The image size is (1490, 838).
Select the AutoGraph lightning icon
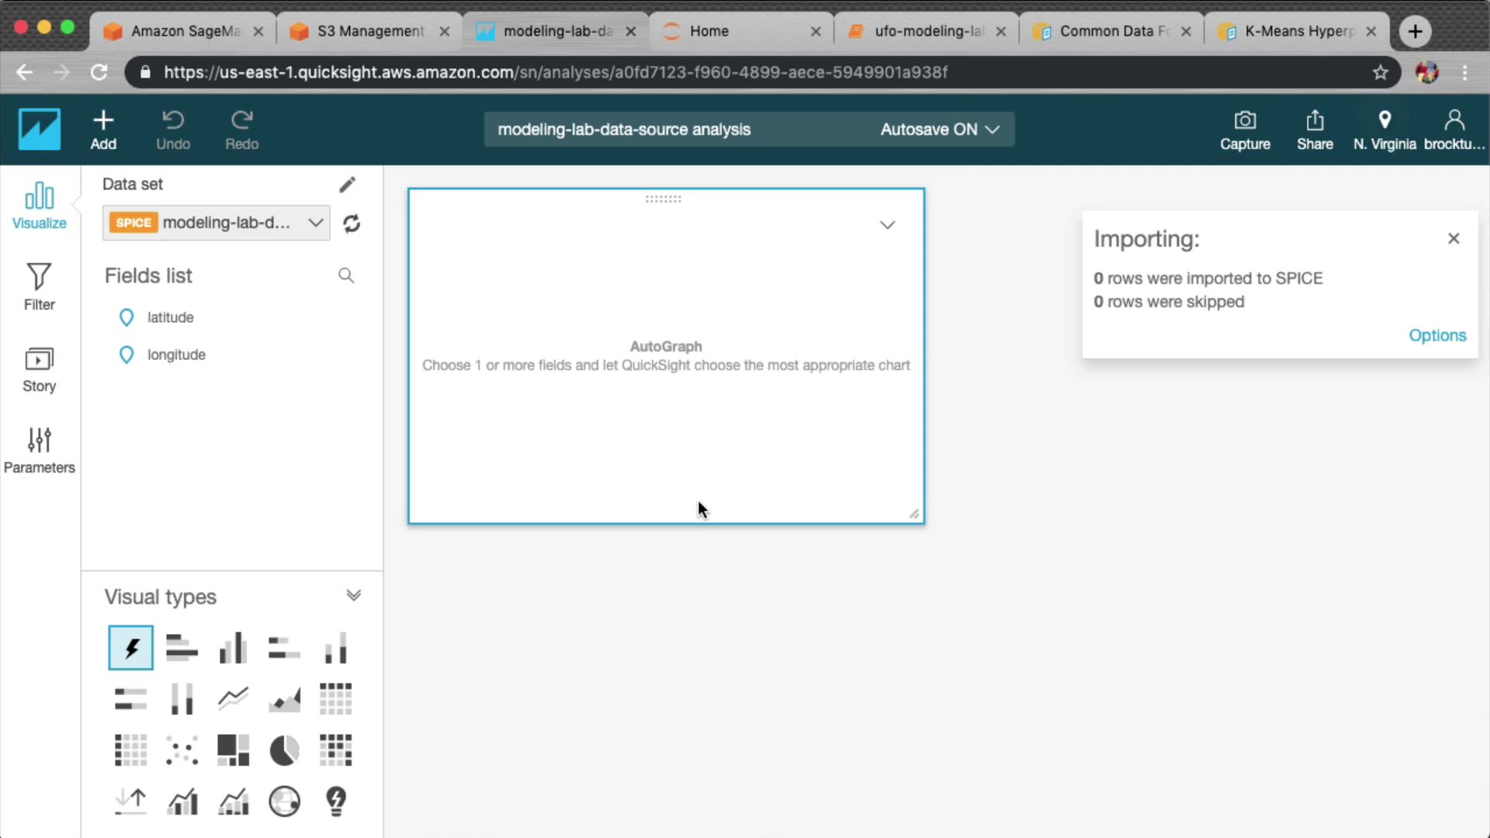tap(130, 648)
